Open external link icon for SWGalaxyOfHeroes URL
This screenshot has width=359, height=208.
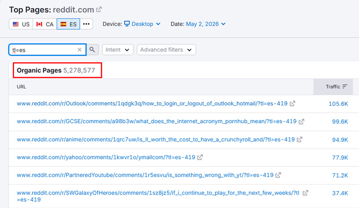[x=306, y=193]
